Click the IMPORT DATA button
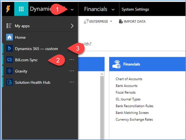The image size is (186, 140). click(132, 21)
